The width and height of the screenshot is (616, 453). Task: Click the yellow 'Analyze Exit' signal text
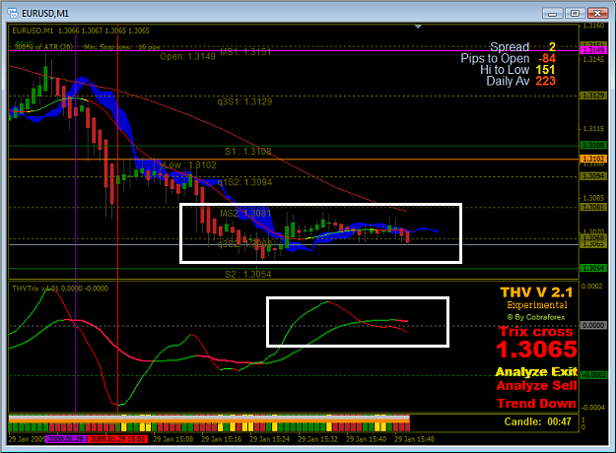[x=536, y=371]
